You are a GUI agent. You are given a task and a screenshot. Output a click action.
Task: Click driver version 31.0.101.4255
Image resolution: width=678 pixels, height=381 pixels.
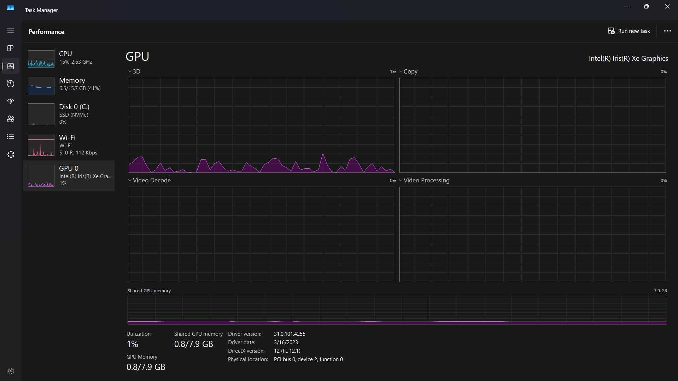coord(290,334)
